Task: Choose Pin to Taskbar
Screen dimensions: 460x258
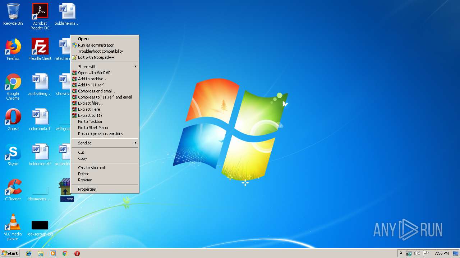Action: click(105, 121)
